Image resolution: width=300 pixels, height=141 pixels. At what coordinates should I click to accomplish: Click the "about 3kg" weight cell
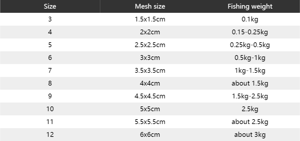tap(250, 135)
